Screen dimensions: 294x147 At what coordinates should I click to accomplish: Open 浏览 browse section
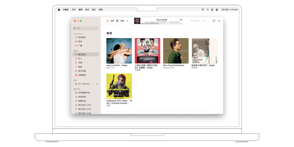(x=86, y=42)
